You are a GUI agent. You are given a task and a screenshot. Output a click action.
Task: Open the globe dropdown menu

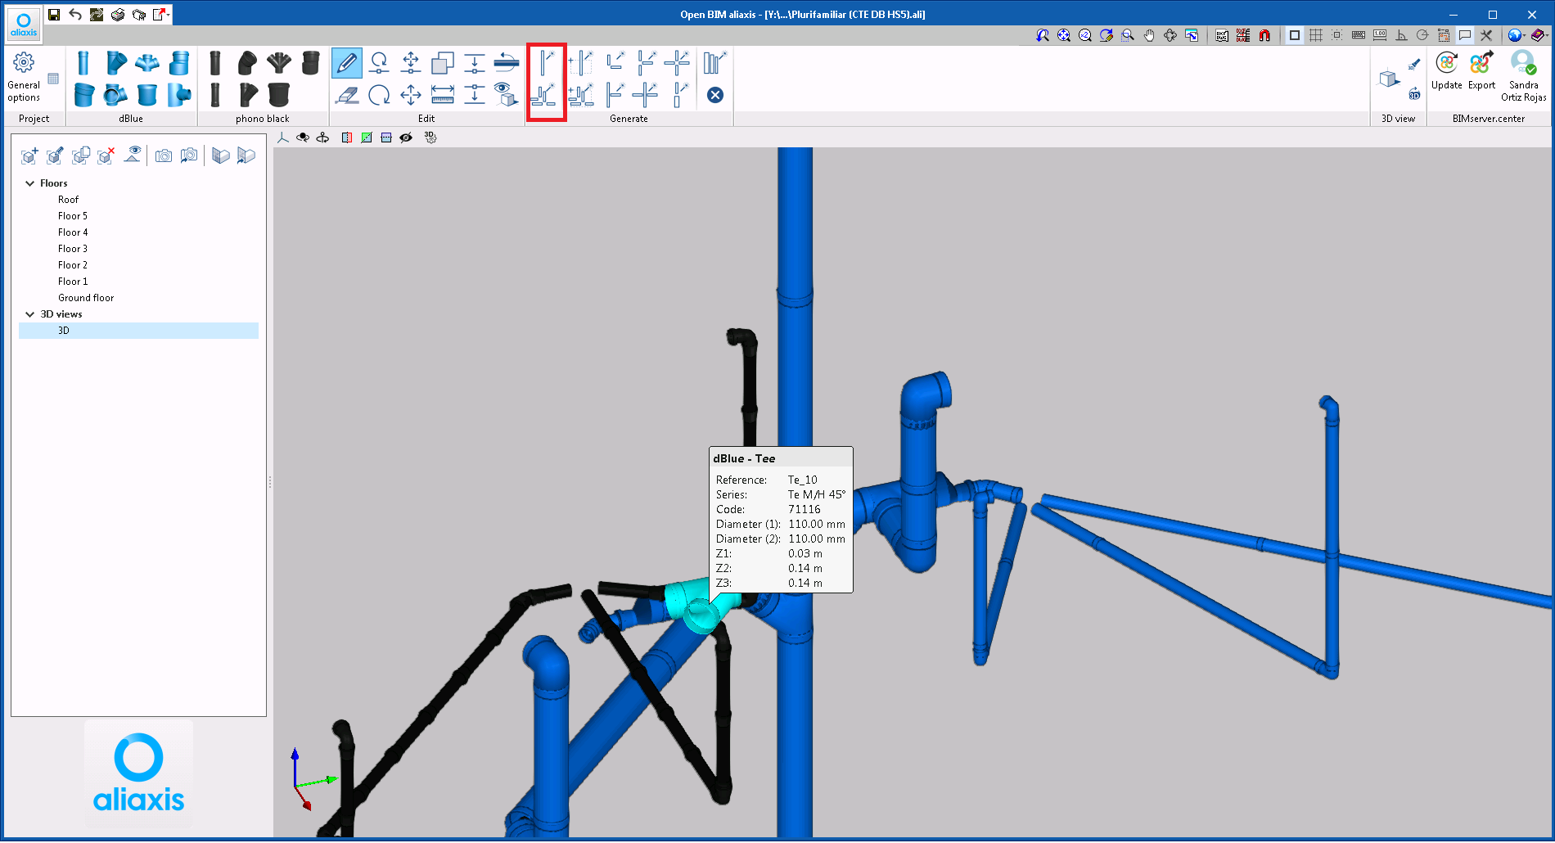point(1517,35)
